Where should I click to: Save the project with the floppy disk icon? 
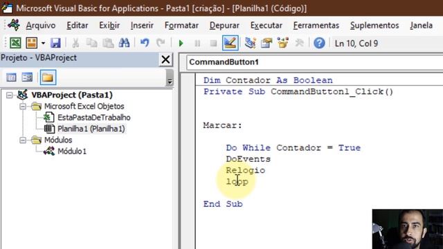pyautogui.click(x=55, y=43)
